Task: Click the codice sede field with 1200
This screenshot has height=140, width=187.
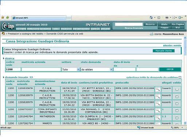Action: [x=13, y=70]
